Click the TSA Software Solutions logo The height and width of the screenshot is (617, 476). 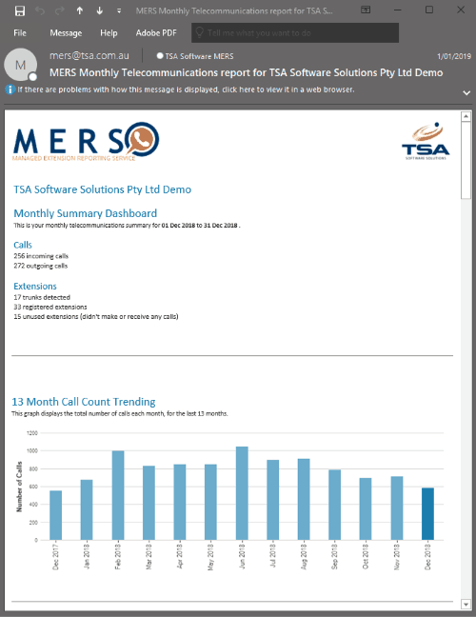[426, 141]
